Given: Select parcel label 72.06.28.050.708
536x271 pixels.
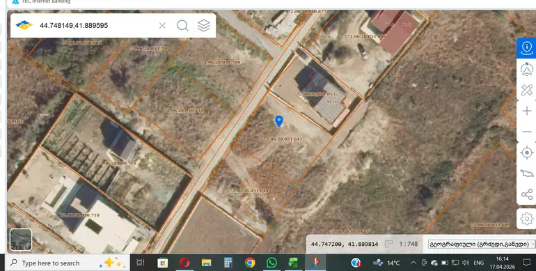Looking at the screenshot, I should point(150,49).
